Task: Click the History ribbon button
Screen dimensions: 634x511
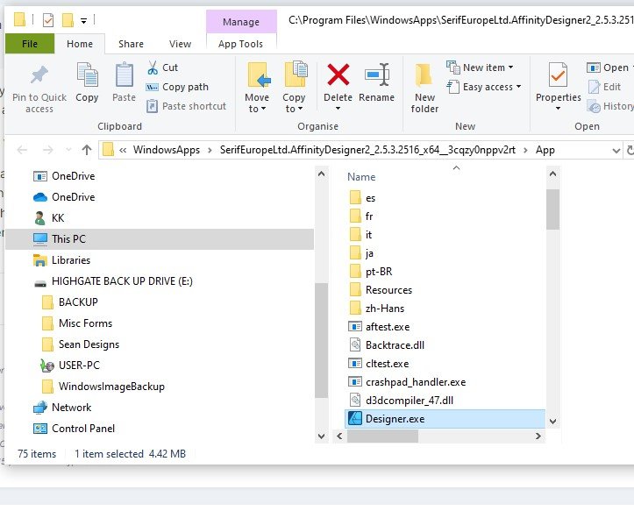Action: [x=610, y=106]
